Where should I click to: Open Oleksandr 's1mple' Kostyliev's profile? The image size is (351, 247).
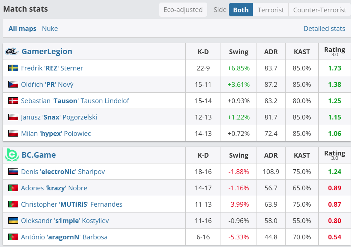[x=65, y=221]
